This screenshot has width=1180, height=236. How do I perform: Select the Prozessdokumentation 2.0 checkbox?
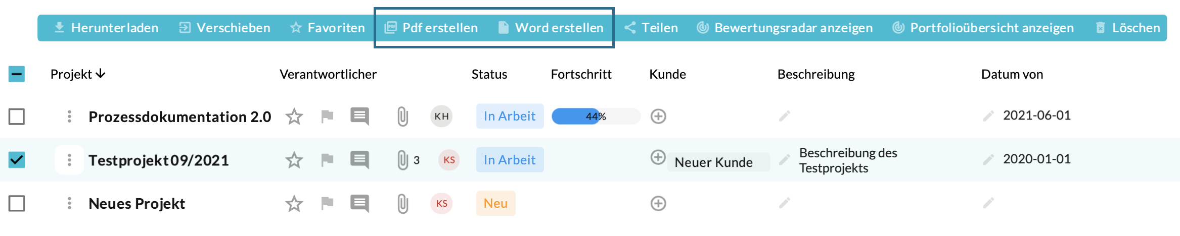17,116
